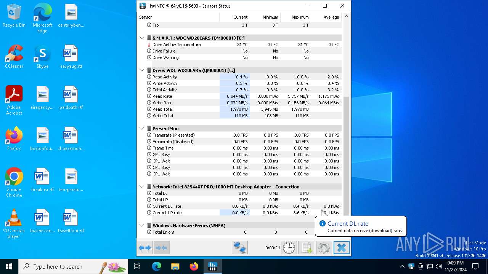Collapse the Network Intel 82544XT section
This screenshot has height=274, width=488.
coord(142,187)
